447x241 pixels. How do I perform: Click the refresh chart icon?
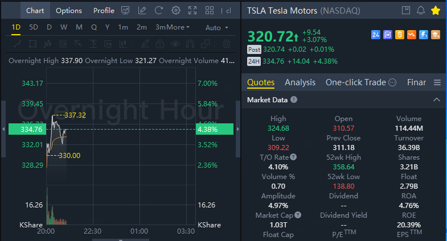159,11
